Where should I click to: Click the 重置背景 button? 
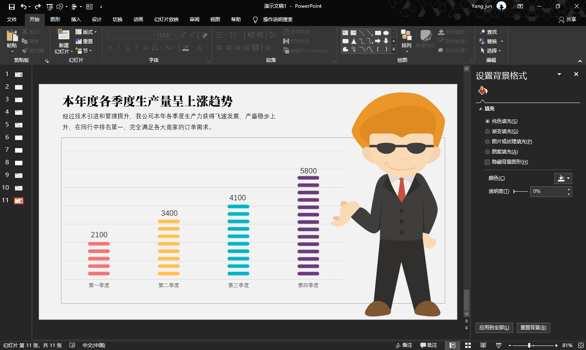pos(533,328)
